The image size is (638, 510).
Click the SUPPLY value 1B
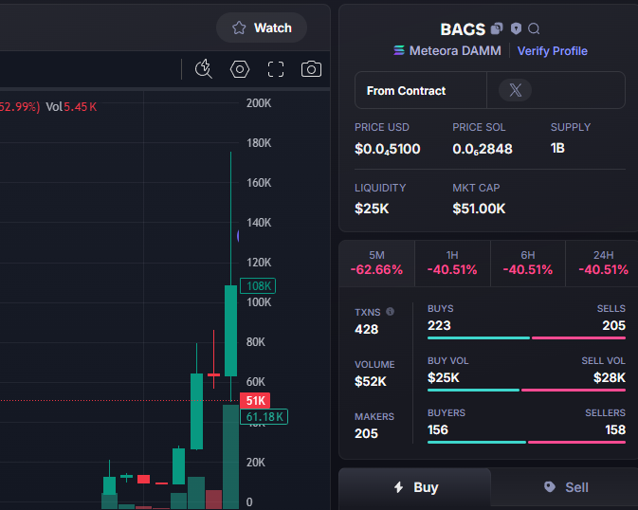point(557,148)
